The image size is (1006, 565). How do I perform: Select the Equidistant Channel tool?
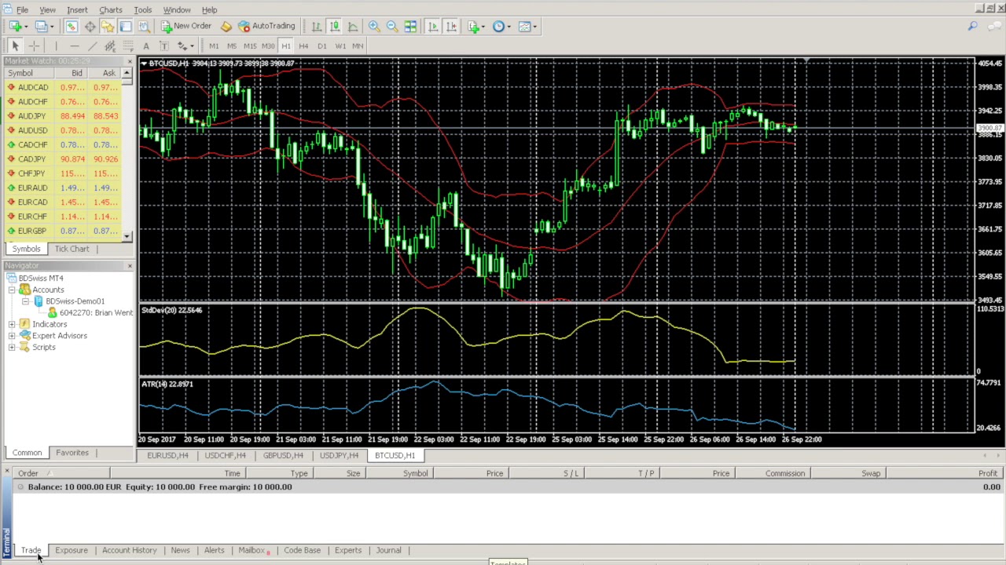point(110,46)
